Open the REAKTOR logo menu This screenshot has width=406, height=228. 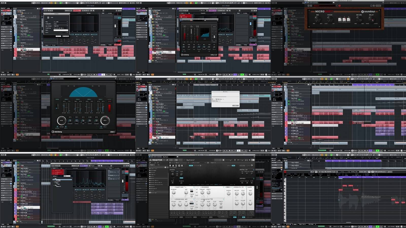157,160
